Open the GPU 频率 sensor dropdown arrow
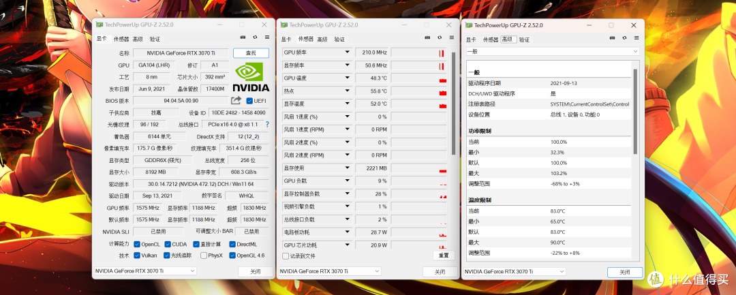736x295 pixels. (x=348, y=52)
